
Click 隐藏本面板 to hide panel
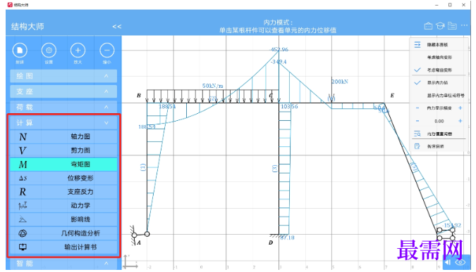(438, 45)
